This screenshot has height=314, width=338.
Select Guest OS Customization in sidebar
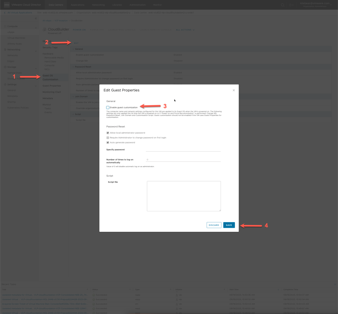point(50,77)
